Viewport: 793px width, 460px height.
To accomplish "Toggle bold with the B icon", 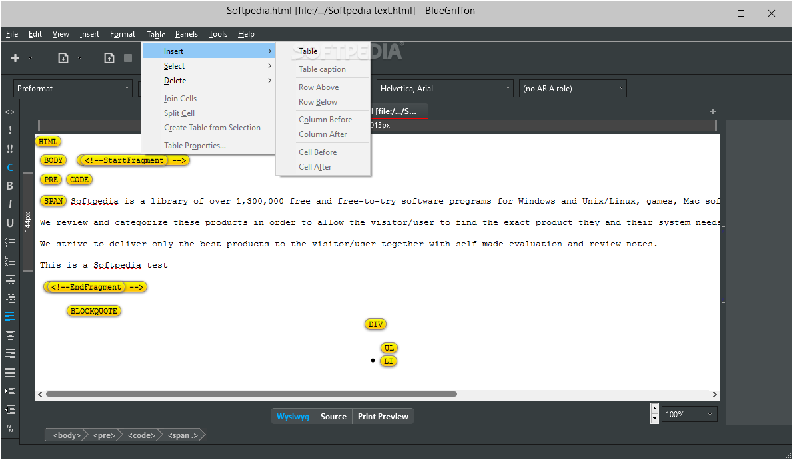I will (9, 186).
